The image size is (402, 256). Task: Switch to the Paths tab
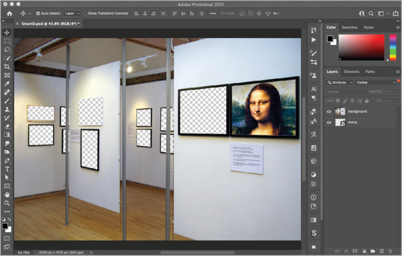click(370, 72)
